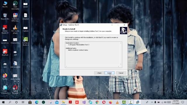
Task: Click the summary box scroll left arrow
Action: [x=66, y=66]
